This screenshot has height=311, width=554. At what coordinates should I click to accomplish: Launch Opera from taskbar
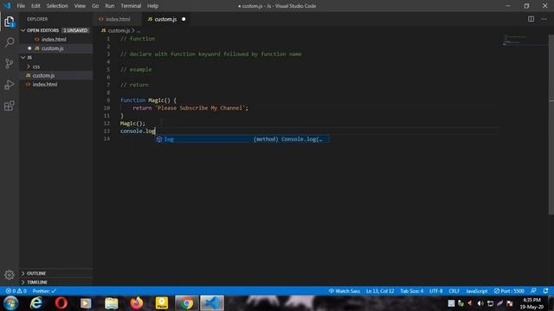tap(61, 303)
